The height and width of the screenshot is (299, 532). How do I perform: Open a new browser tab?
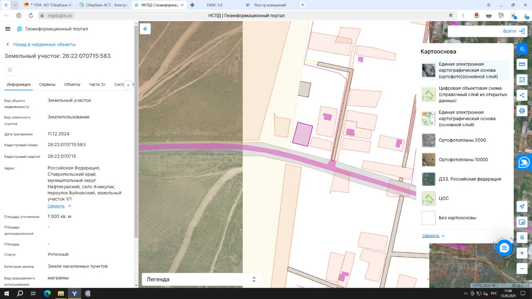click(x=303, y=5)
